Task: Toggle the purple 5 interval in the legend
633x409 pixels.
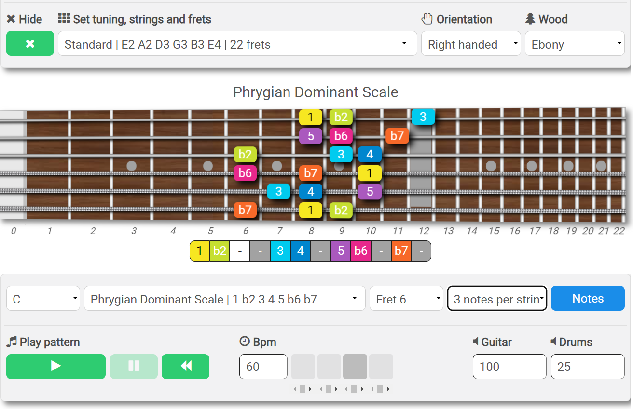Action: point(341,251)
